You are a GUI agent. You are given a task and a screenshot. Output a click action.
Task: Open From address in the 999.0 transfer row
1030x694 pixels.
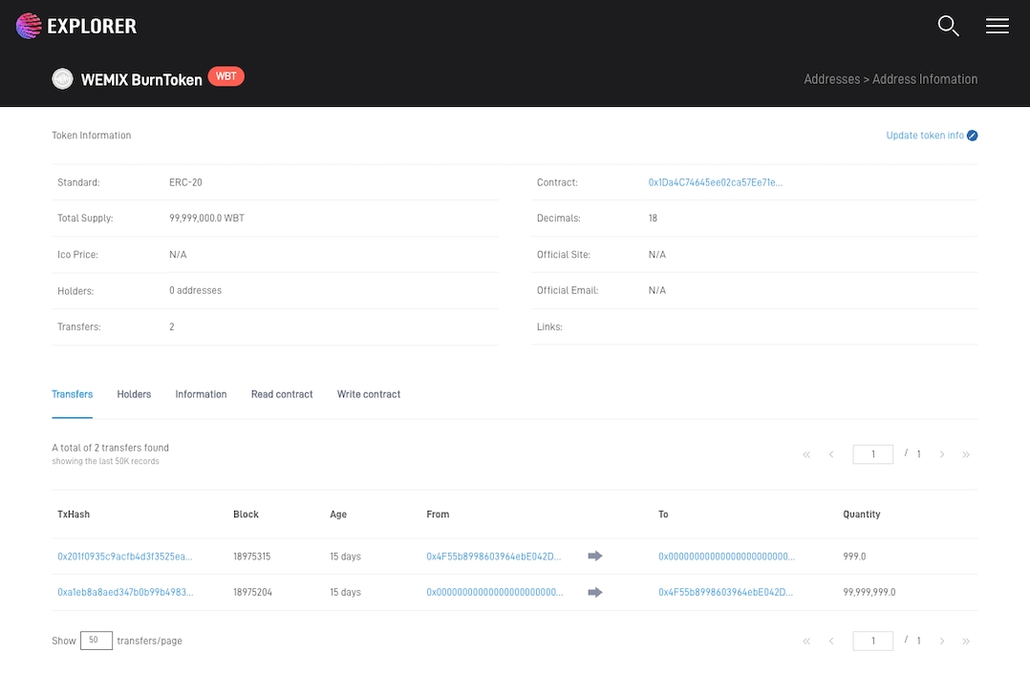[493, 557]
